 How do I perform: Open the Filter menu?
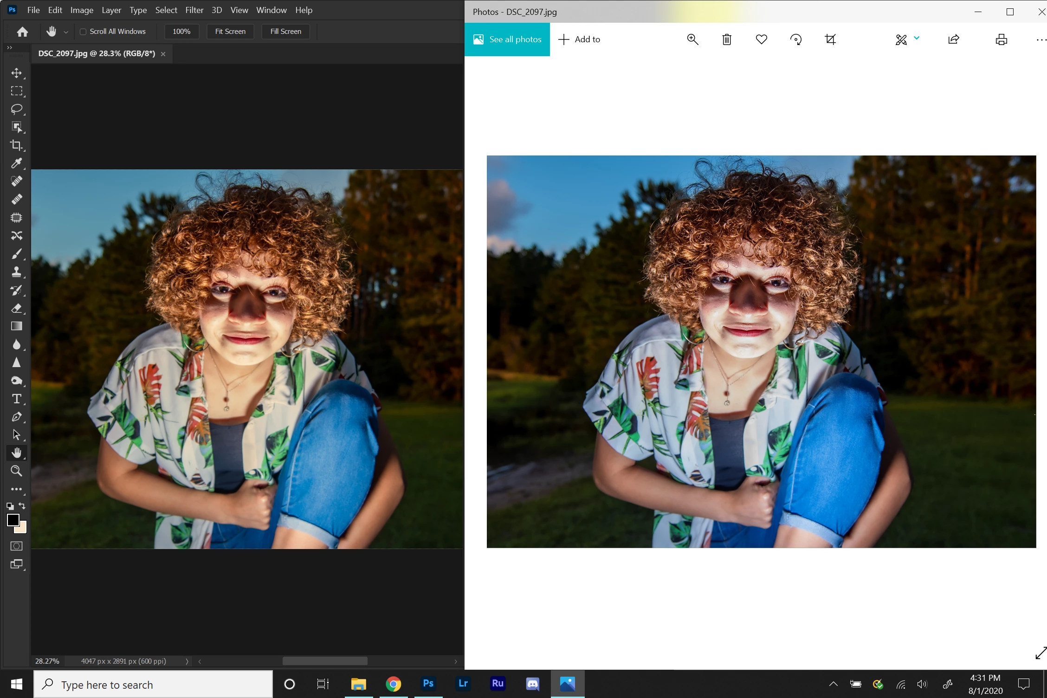pos(194,10)
